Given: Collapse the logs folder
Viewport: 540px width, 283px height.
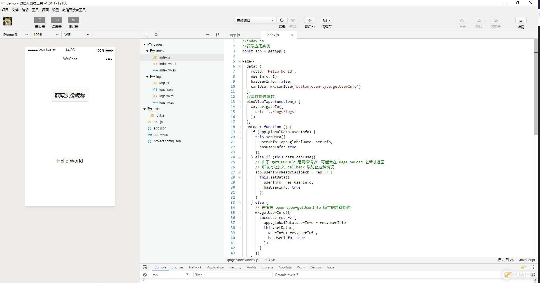Looking at the screenshot, I should [147, 77].
